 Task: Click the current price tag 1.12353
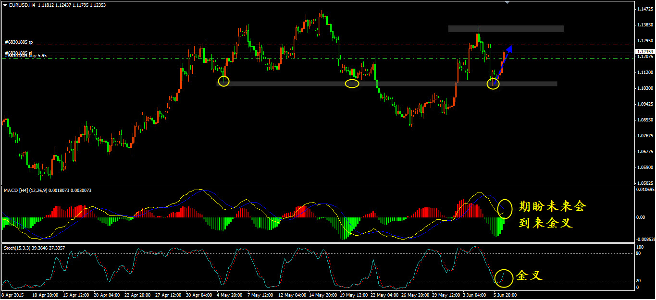coord(645,51)
